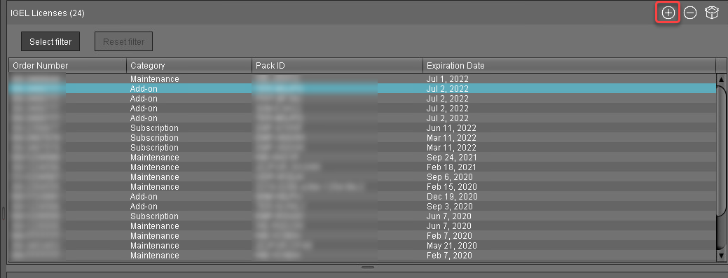
Task: Click the add license plus icon
Action: click(668, 13)
